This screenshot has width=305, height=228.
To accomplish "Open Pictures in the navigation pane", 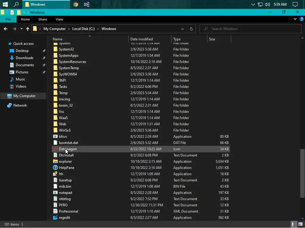I will [22, 72].
